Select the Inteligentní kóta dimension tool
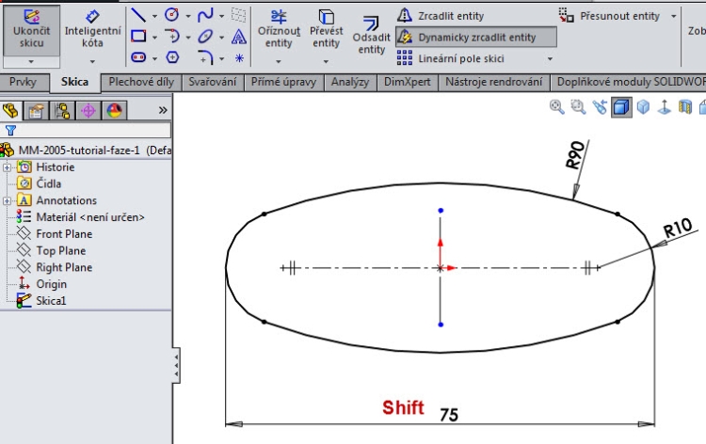 click(92, 29)
